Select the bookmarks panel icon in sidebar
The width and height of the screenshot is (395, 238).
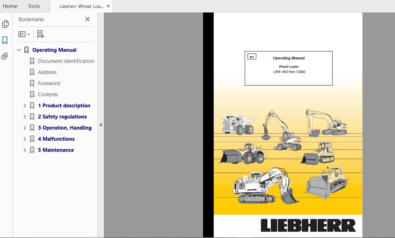point(5,40)
